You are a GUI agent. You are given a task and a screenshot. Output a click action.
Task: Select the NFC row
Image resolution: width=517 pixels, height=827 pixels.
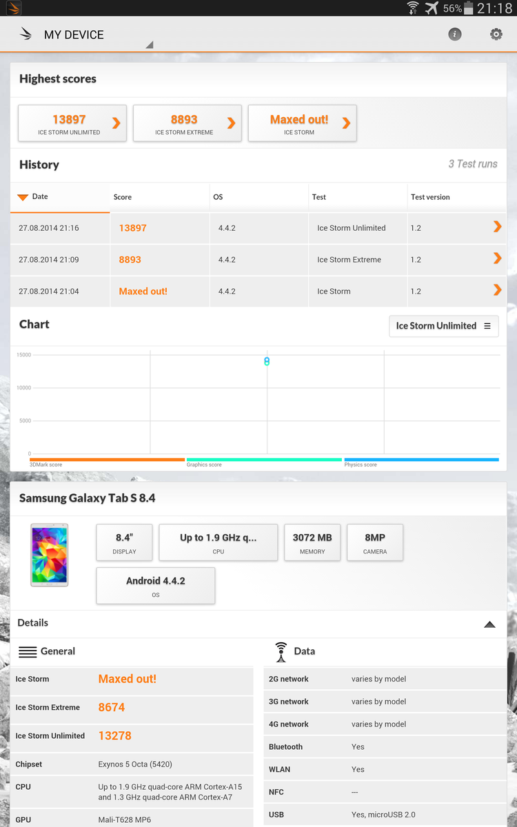pos(385,793)
